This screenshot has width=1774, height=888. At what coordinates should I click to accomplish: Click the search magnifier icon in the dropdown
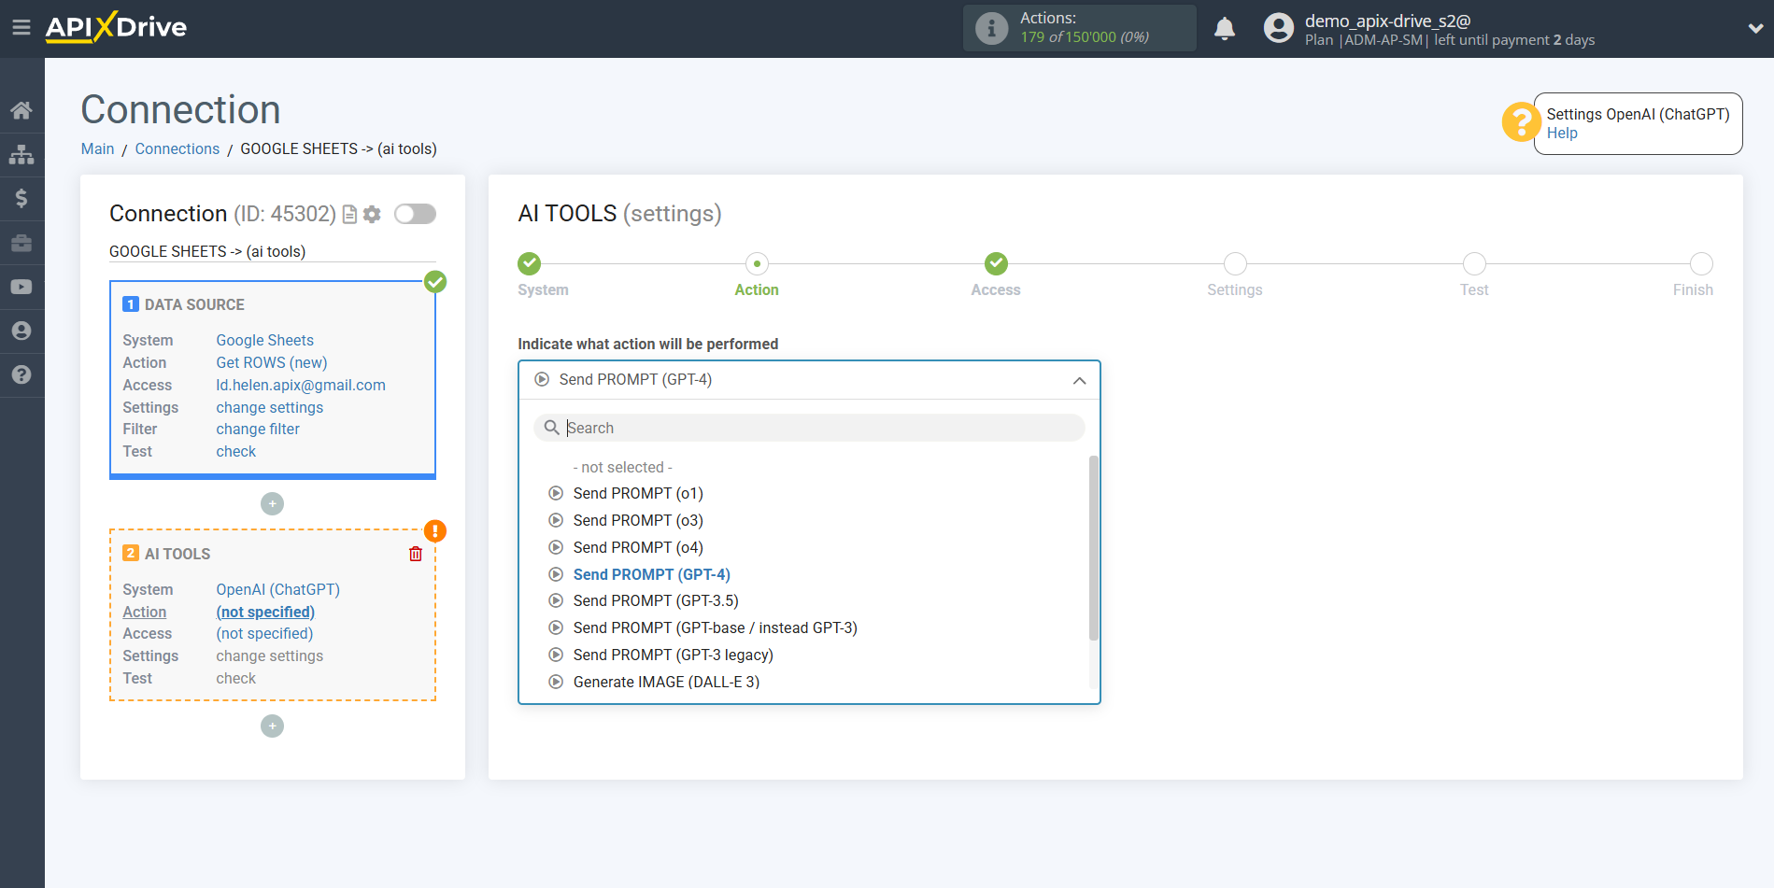[x=551, y=428]
